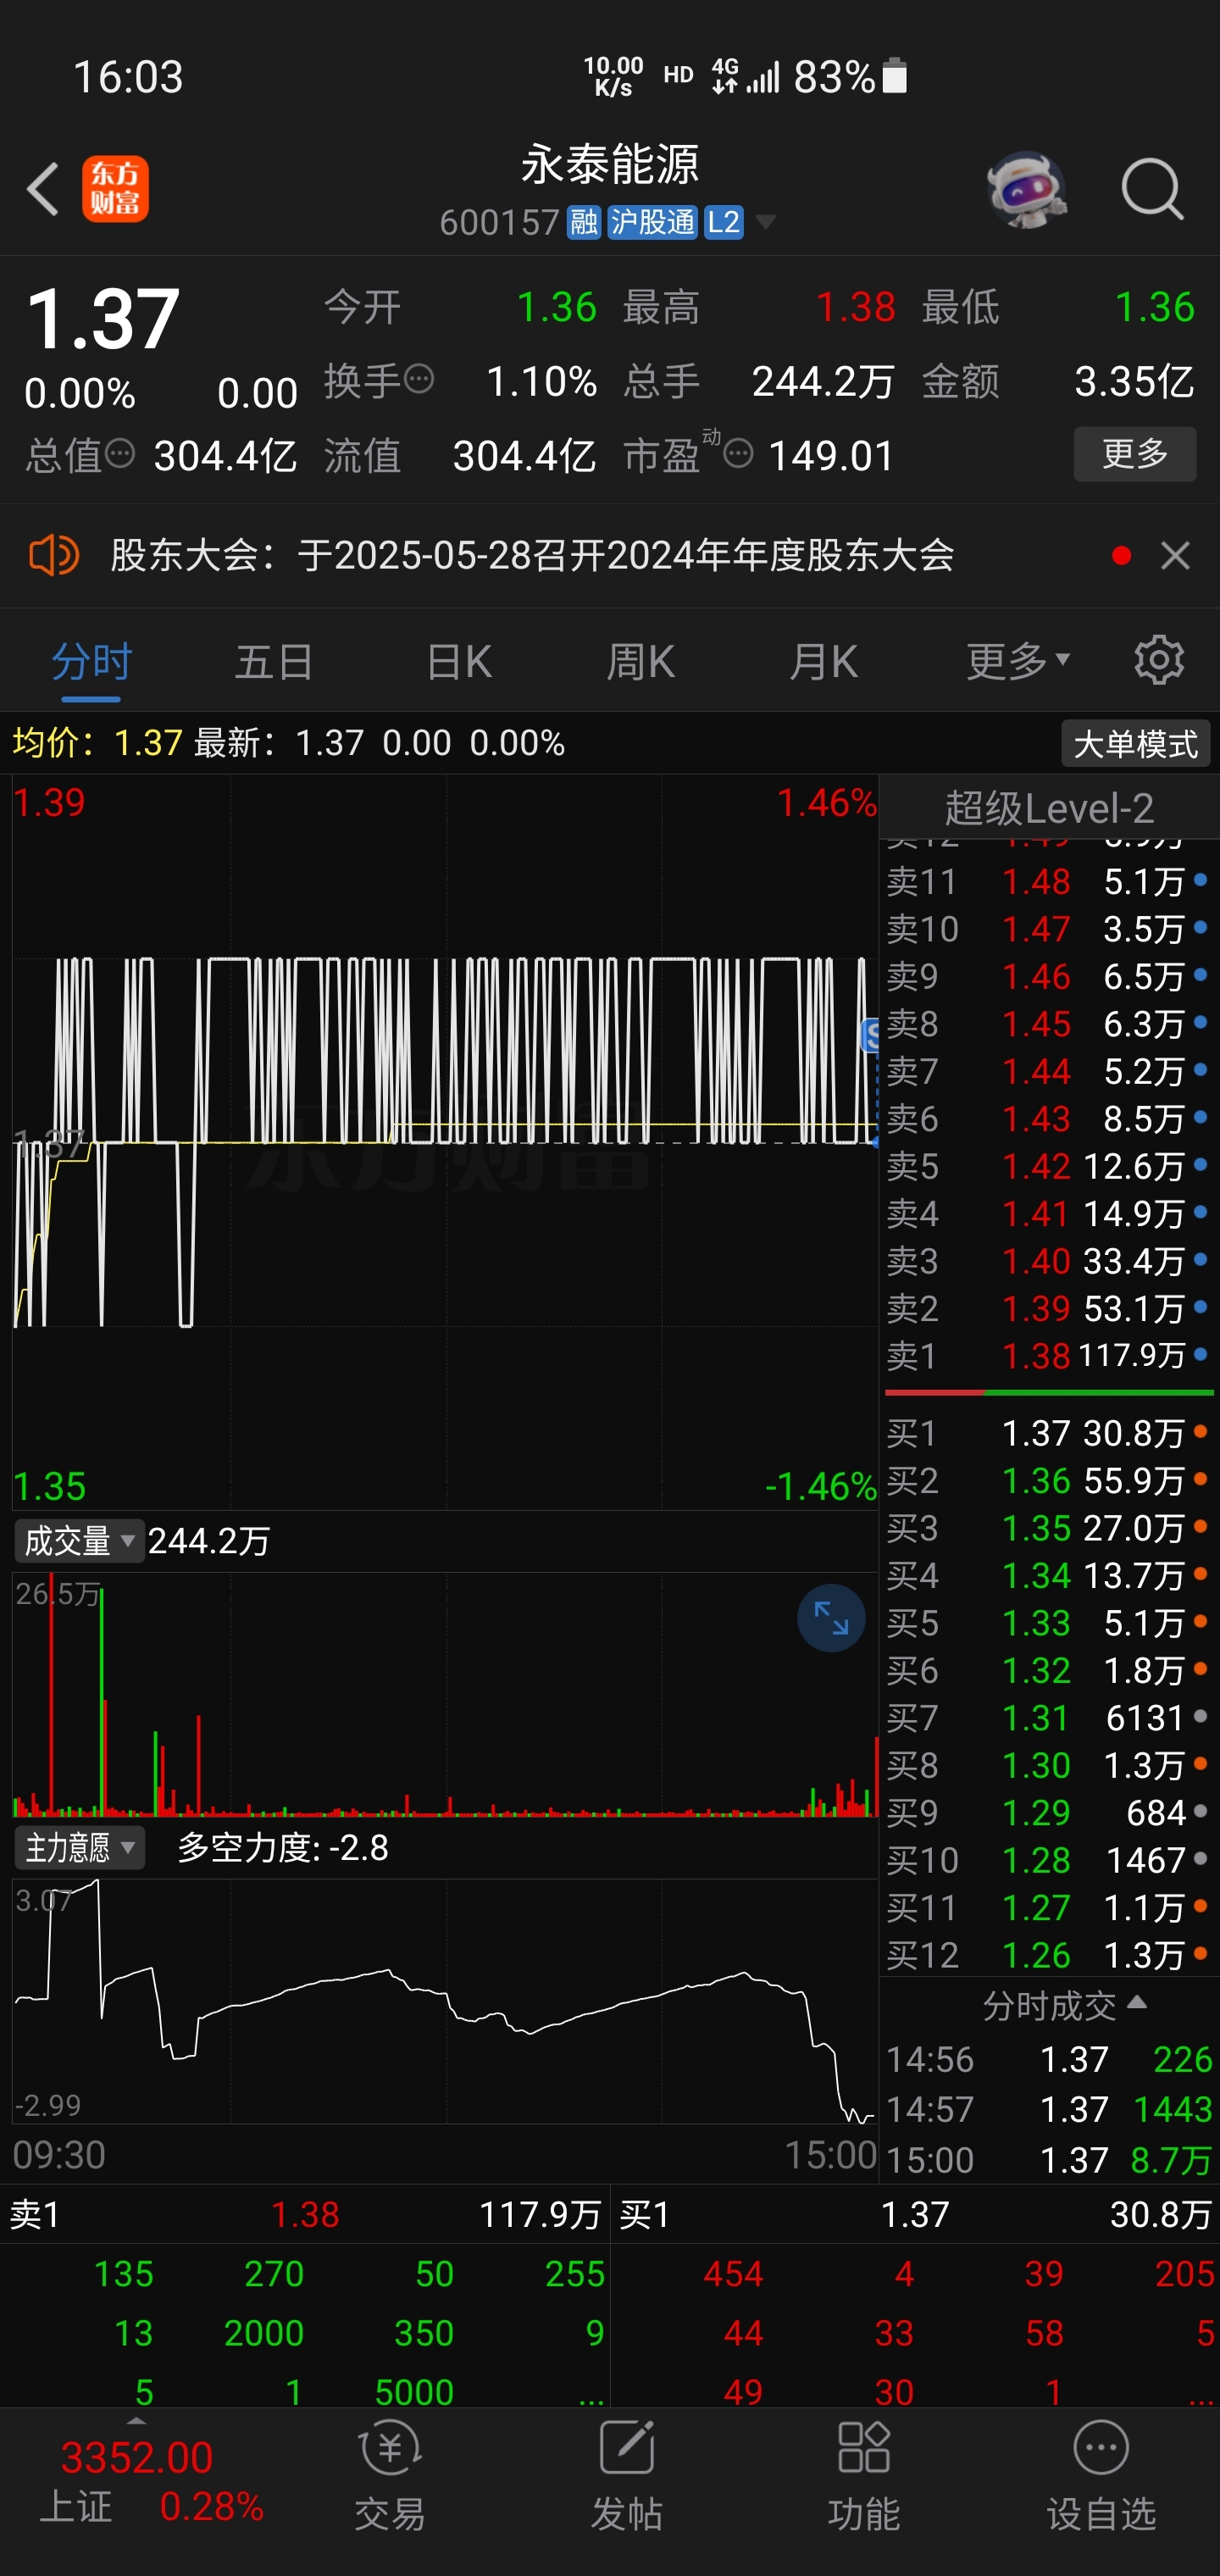The image size is (1220, 2576).
Task: Tap the 多空力度 indicator chart
Action: click(x=445, y=2000)
